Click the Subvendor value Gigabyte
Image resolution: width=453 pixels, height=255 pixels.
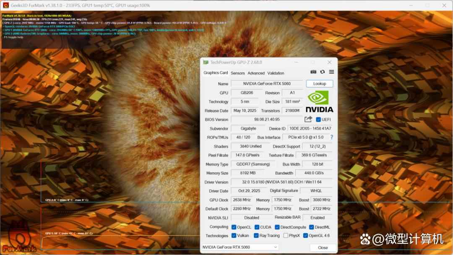click(248, 128)
